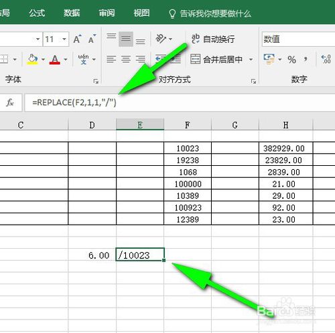
Task: Apply middle vertical alignment
Action: (126, 39)
